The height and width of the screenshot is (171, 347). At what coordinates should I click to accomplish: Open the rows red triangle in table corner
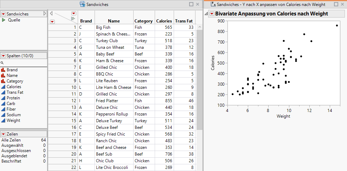(52, 22)
